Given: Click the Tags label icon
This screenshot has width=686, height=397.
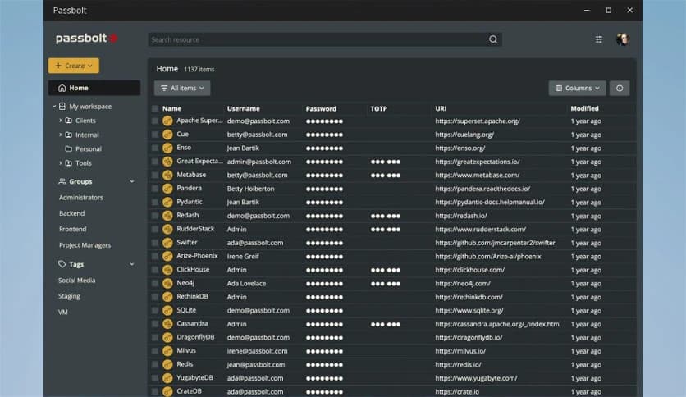Looking at the screenshot, I should coord(62,264).
